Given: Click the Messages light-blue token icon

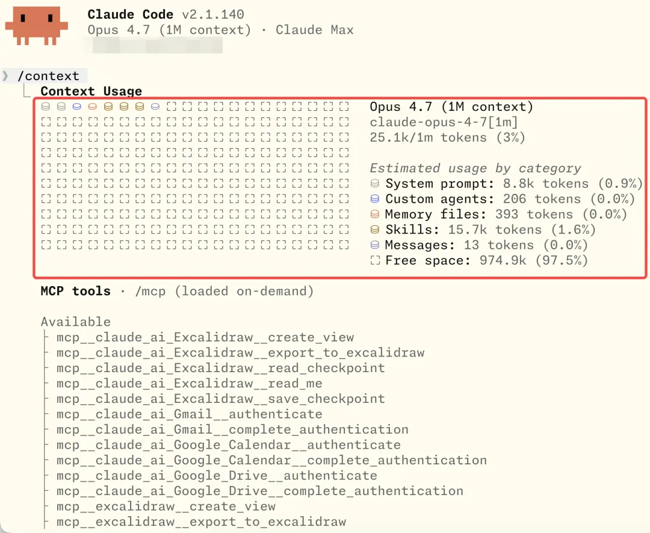Looking at the screenshot, I should (x=375, y=245).
